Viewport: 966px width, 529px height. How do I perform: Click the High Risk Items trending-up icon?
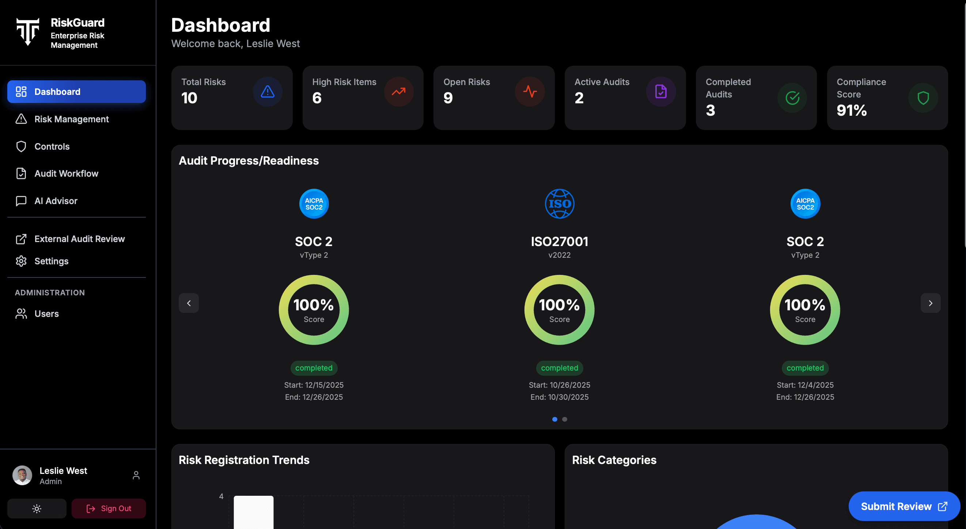click(399, 92)
